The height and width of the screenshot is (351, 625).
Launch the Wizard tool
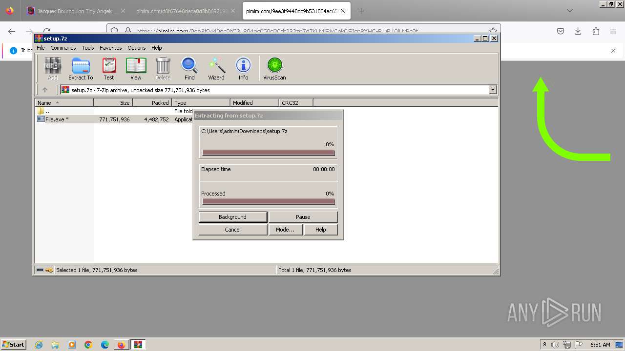coord(216,68)
